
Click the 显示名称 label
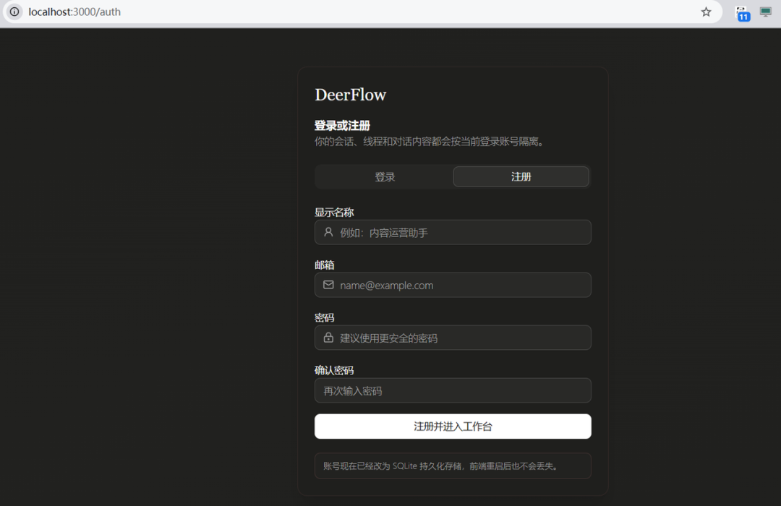tap(334, 213)
